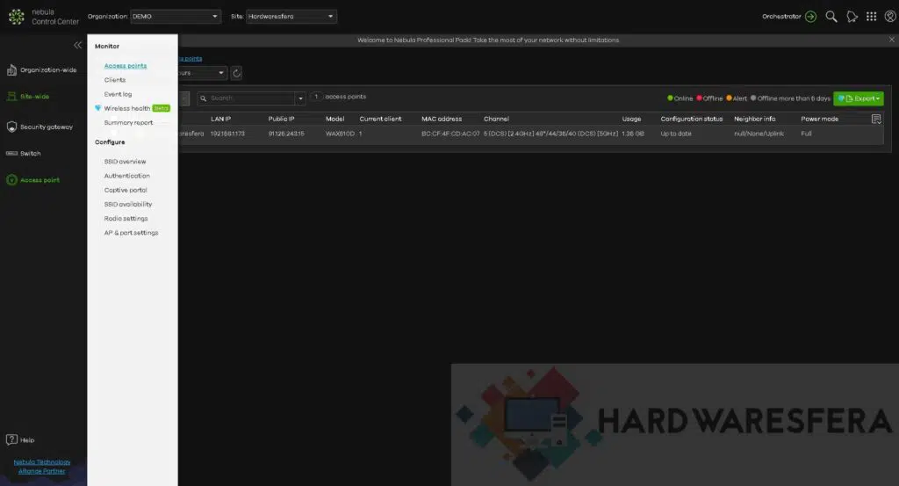Image resolution: width=899 pixels, height=486 pixels.
Task: Open Site-wide section
Action: (x=27, y=97)
